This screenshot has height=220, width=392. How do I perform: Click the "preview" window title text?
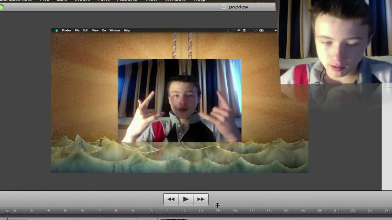[238, 7]
